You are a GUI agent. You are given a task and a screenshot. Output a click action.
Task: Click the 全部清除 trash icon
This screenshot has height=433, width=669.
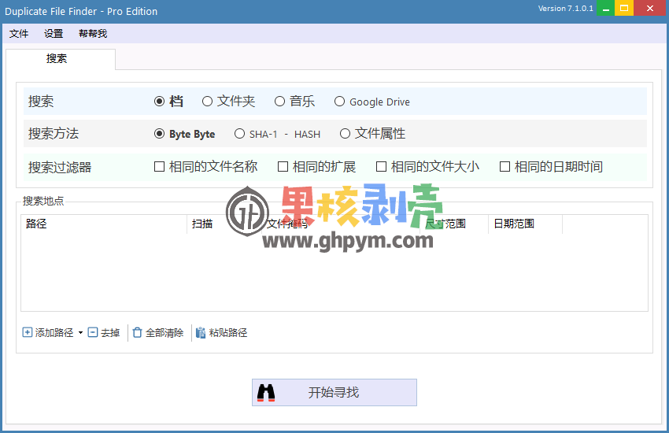(x=137, y=332)
